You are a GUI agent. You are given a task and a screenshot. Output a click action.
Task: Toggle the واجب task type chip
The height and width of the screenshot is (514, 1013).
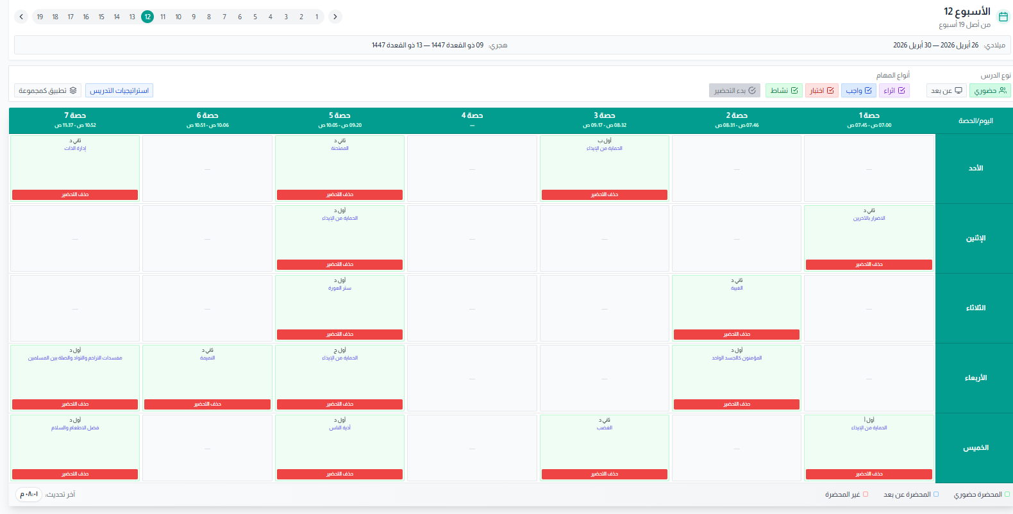(858, 90)
